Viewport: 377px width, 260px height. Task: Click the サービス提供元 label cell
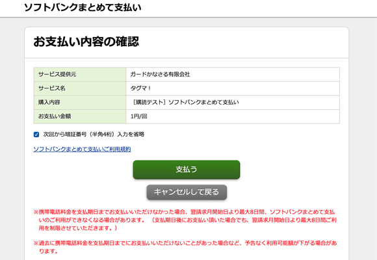[x=80, y=74]
